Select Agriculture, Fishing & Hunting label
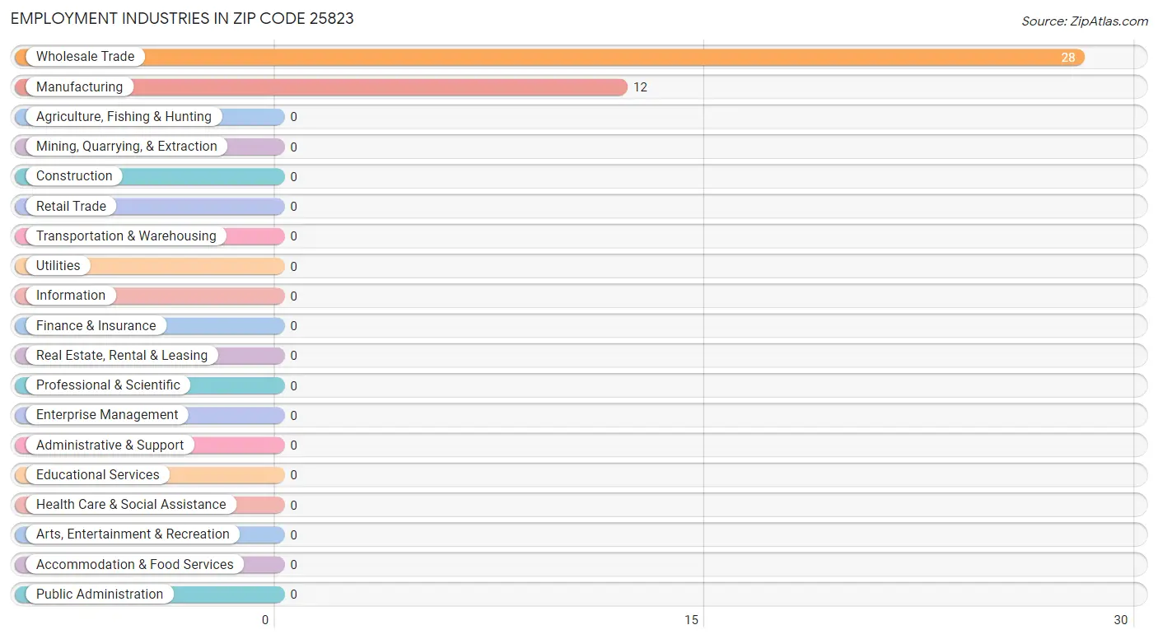The height and width of the screenshot is (639, 1158). [124, 117]
